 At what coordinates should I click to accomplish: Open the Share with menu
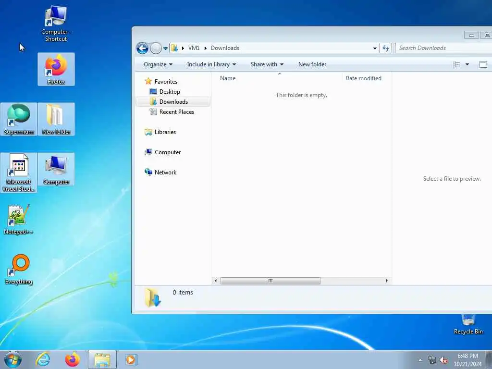[267, 64]
